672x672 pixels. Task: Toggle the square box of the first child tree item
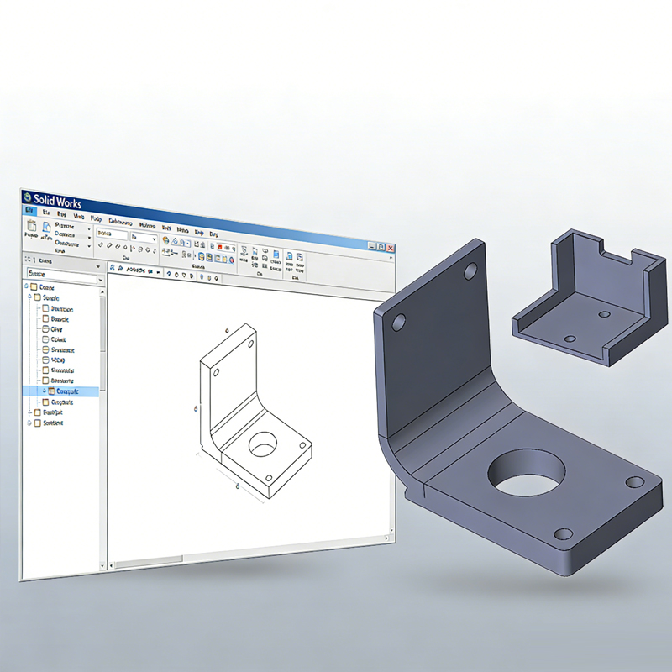(46, 308)
